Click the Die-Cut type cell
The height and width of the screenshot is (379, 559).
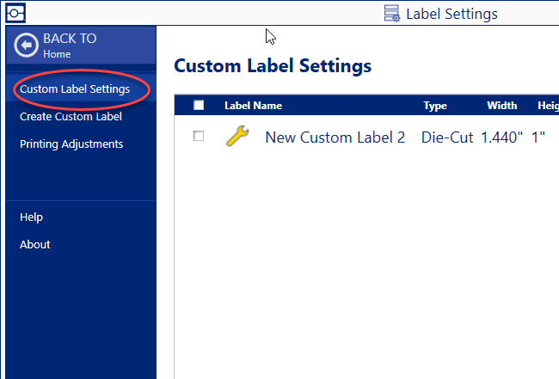[x=447, y=138]
